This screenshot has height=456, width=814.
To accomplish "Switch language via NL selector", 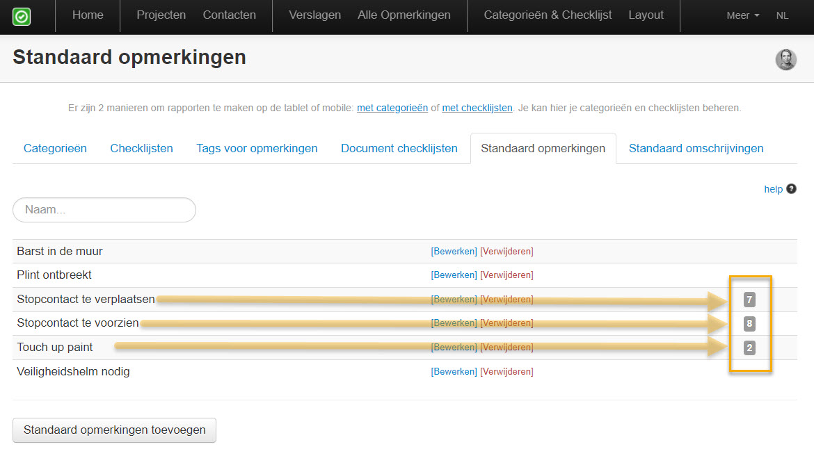I will (782, 15).
